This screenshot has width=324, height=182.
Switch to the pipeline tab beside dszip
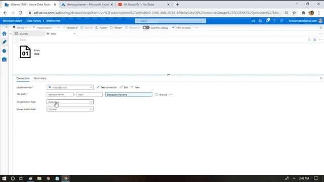point(29,34)
